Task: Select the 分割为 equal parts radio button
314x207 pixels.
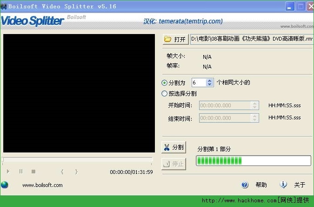Action: coord(164,83)
